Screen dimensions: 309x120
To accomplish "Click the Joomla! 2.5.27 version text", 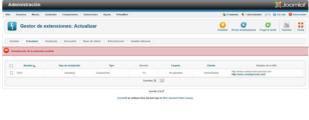I will point(156,91).
